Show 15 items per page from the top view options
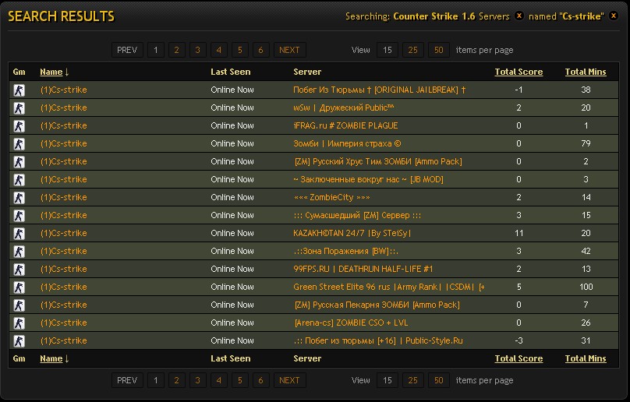The height and width of the screenshot is (402, 630). (x=388, y=50)
